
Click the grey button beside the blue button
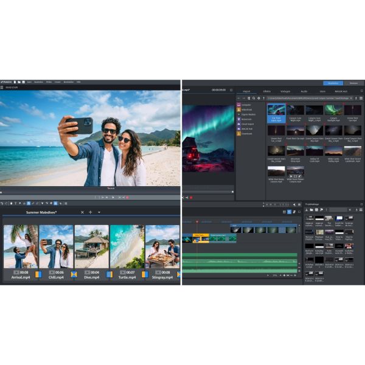[x=353, y=83]
